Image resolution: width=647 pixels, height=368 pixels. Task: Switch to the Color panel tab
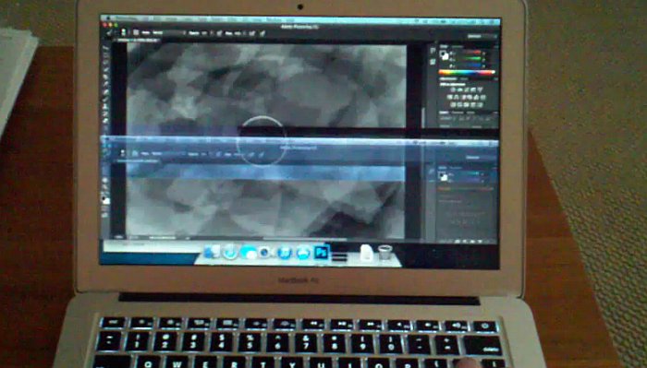coord(444,46)
